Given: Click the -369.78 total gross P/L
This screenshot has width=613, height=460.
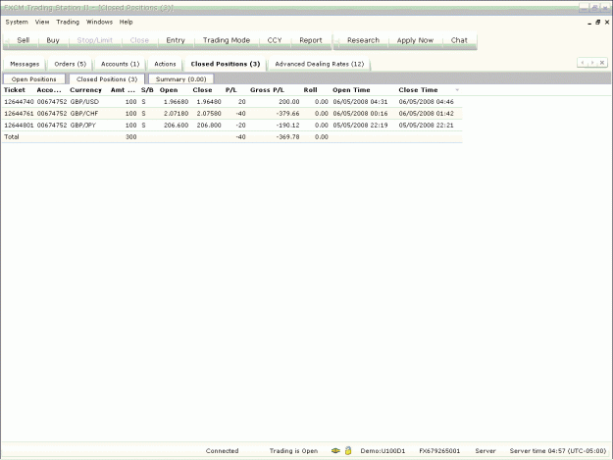Looking at the screenshot, I should coord(287,136).
